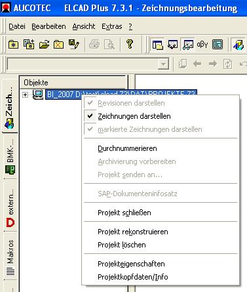Viewport: 247px width, 292px height.
Task: Choose 'Durchnummerieren' from context menu
Action: [x=161, y=148]
